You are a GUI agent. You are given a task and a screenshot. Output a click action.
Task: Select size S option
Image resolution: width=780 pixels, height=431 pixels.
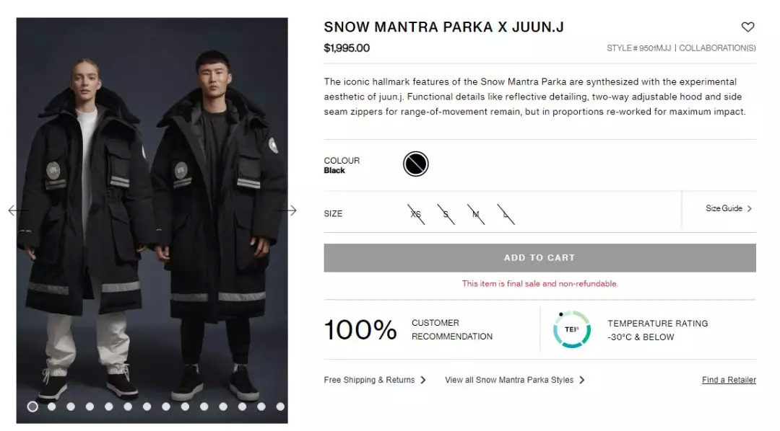446,213
